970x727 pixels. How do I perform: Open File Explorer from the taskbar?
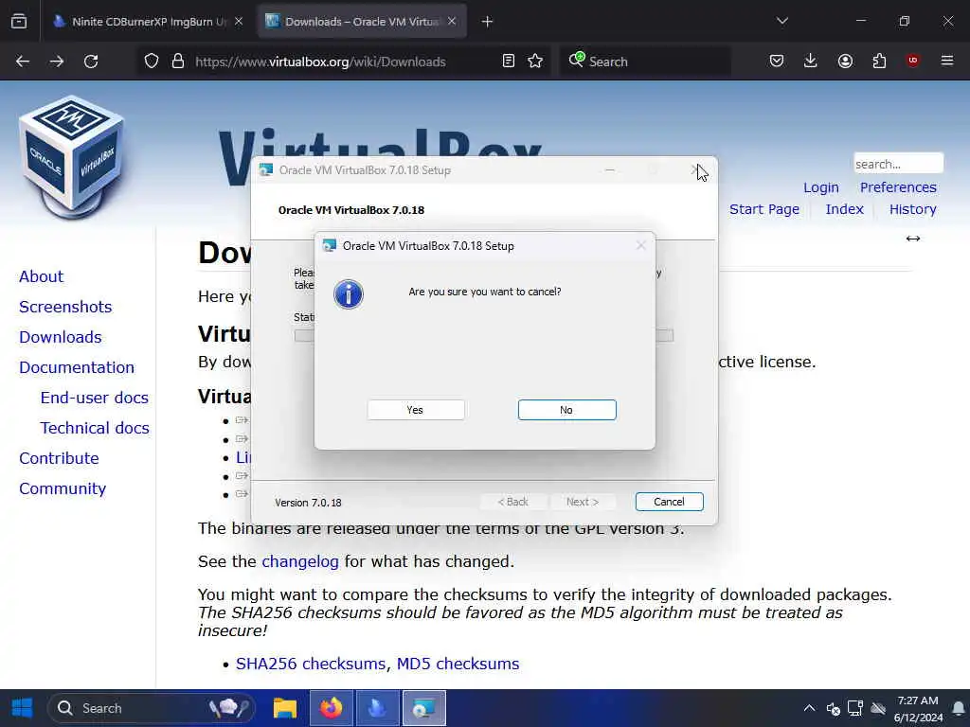pos(285,708)
